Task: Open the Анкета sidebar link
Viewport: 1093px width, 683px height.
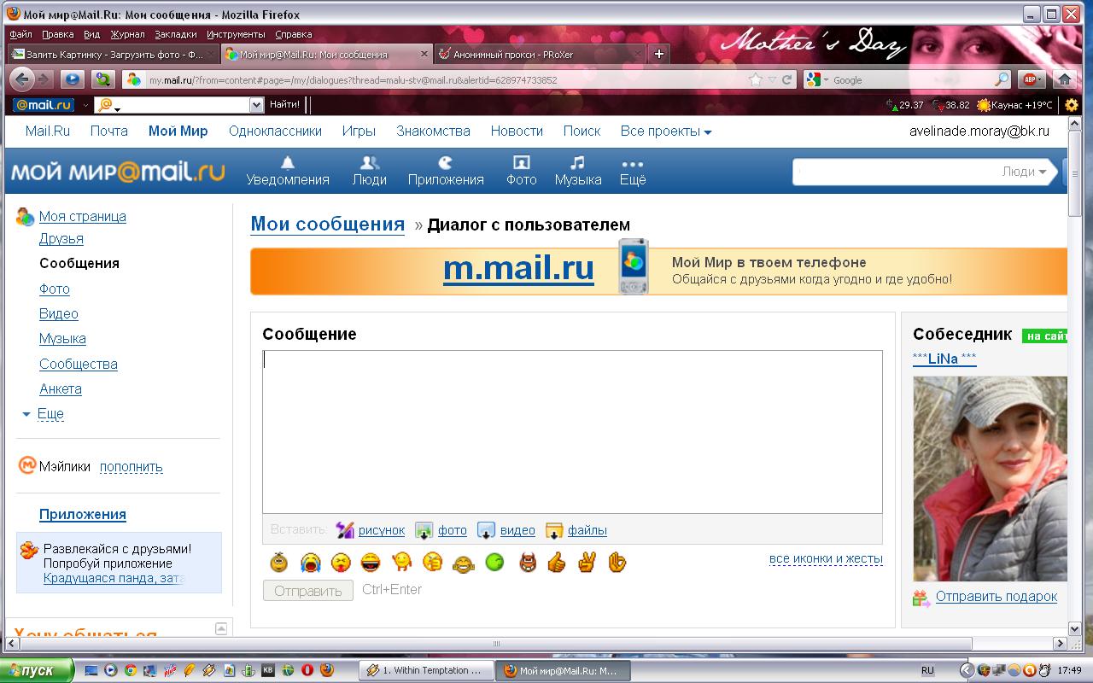Action: point(61,389)
